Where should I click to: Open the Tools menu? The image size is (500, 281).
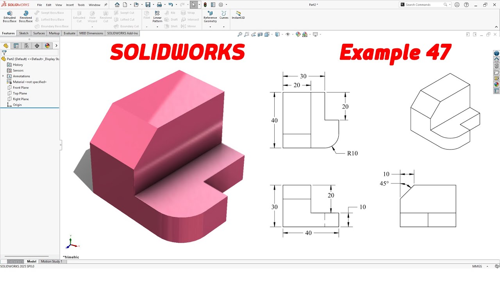81,5
